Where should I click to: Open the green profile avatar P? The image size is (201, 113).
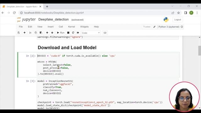point(191,13)
